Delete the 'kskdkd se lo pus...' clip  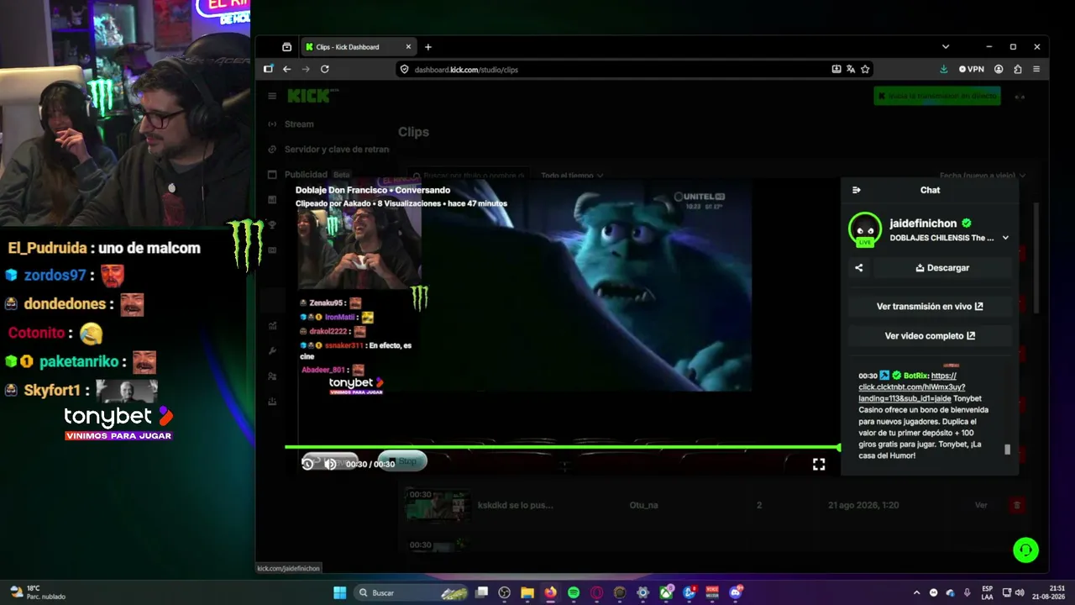[x=1017, y=505]
